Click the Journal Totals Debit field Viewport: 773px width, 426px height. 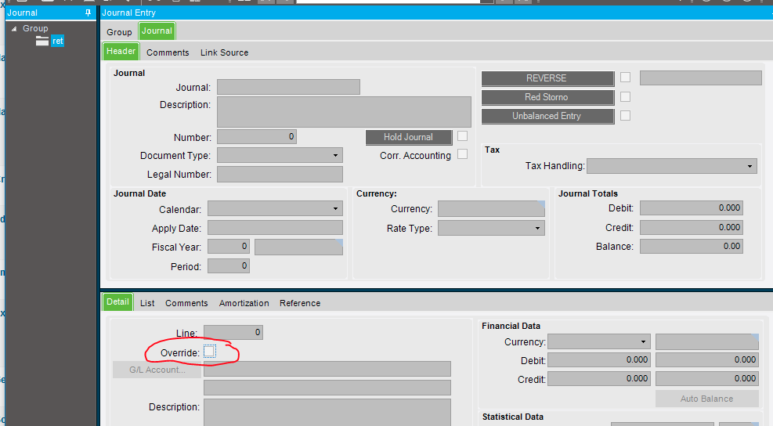692,208
